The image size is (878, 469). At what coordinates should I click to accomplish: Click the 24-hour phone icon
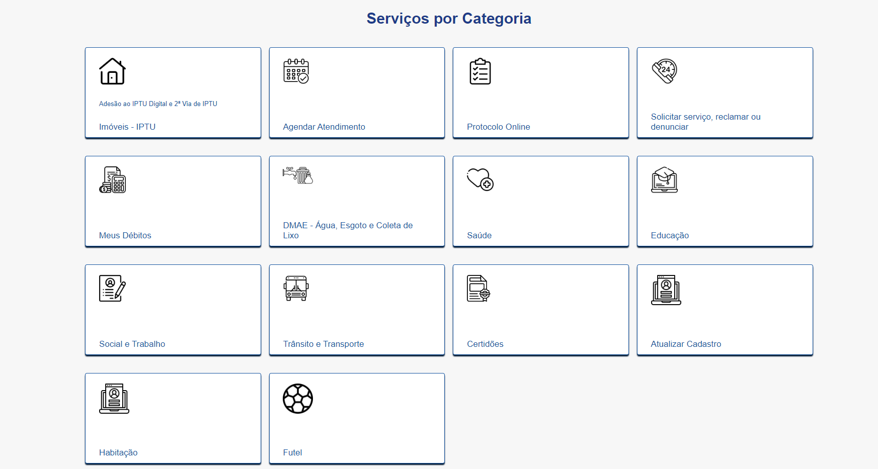coord(665,71)
